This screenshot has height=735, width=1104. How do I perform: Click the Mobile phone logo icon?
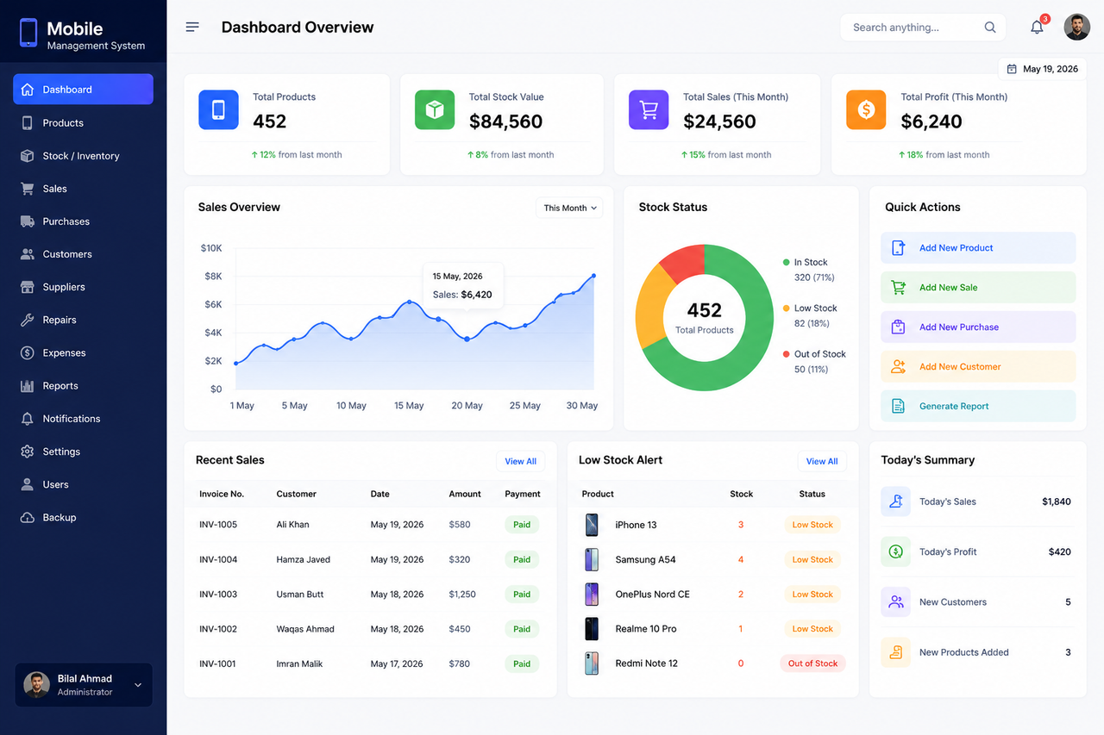[28, 33]
